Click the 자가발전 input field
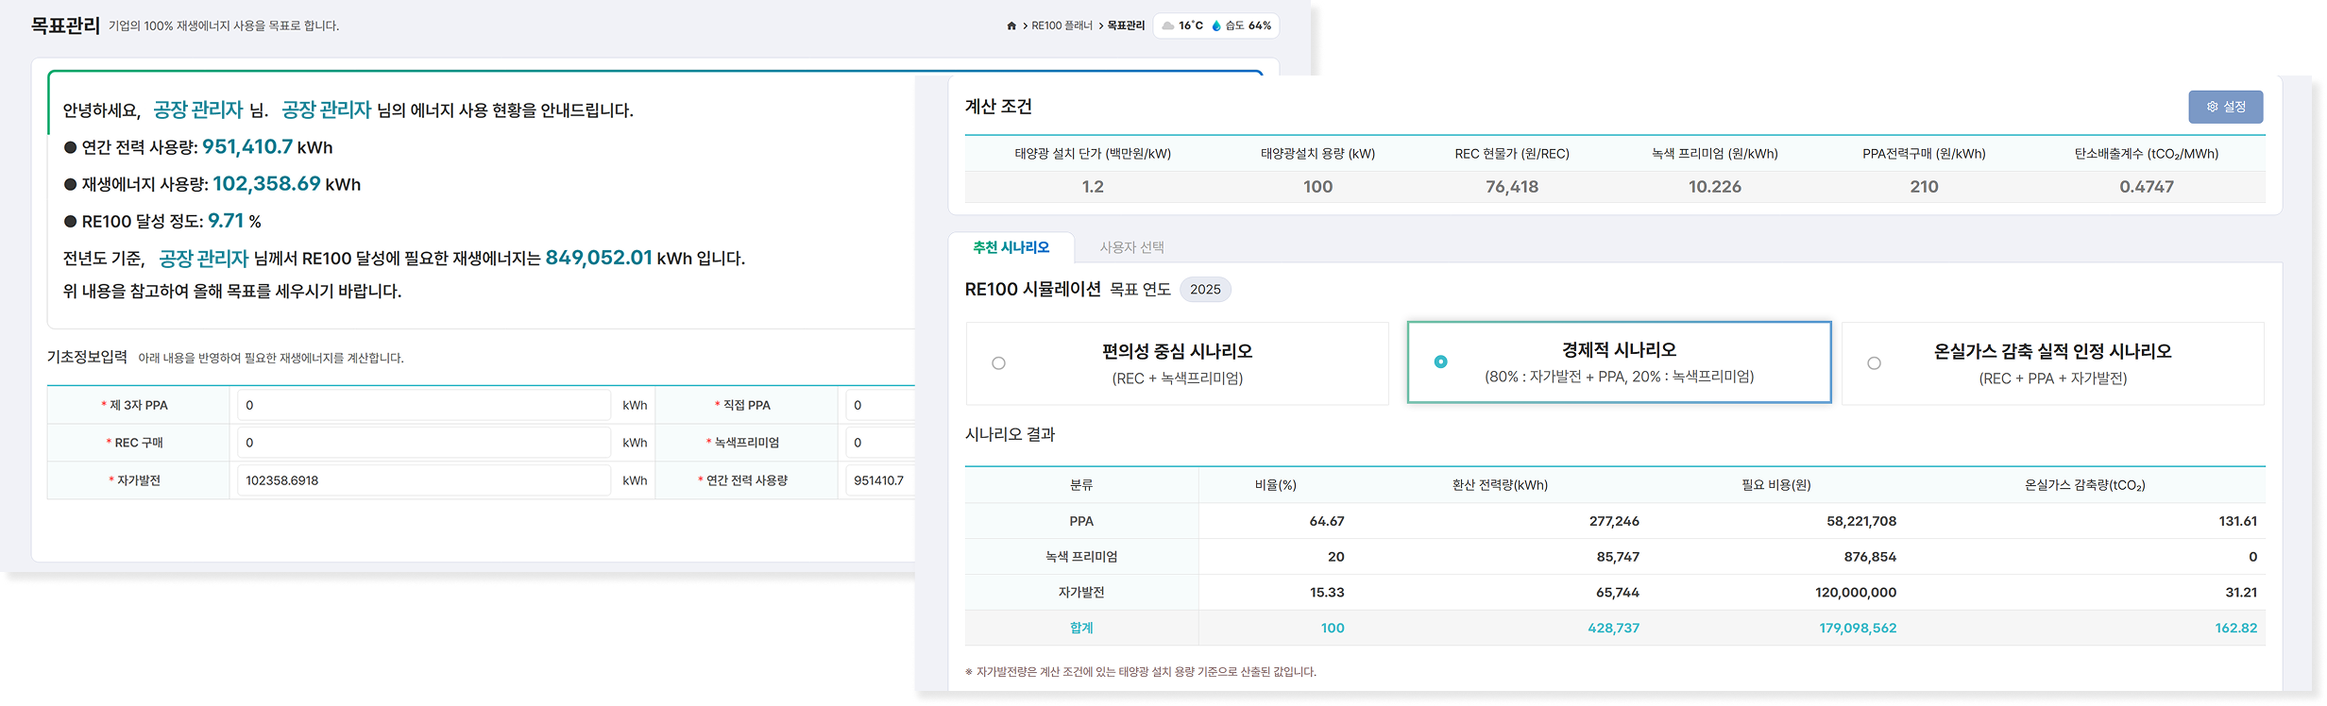Image resolution: width=2327 pixels, height=706 pixels. [423, 480]
